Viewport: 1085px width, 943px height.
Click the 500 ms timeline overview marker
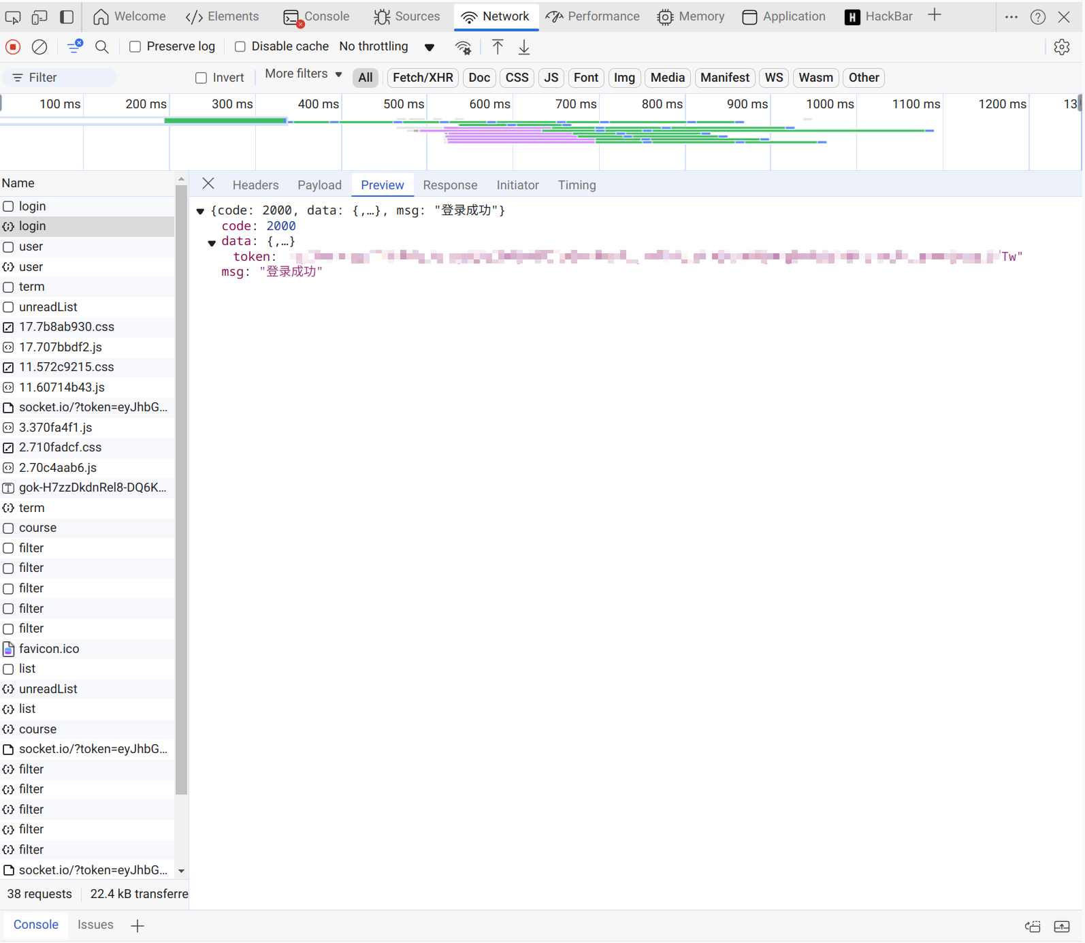[404, 104]
